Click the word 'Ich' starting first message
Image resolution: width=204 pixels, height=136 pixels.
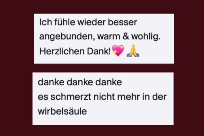point(46,22)
